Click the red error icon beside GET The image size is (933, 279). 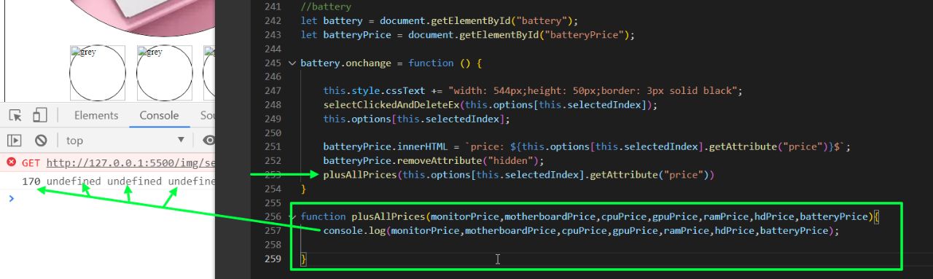click(12, 162)
